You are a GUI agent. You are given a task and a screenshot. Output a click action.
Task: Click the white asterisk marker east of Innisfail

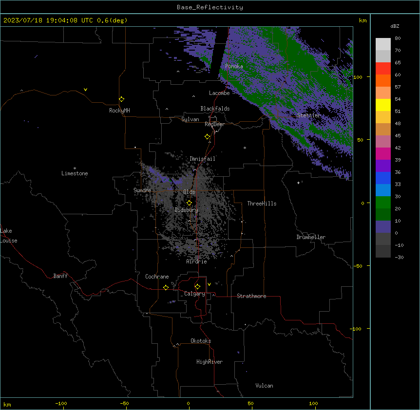coord(245,148)
